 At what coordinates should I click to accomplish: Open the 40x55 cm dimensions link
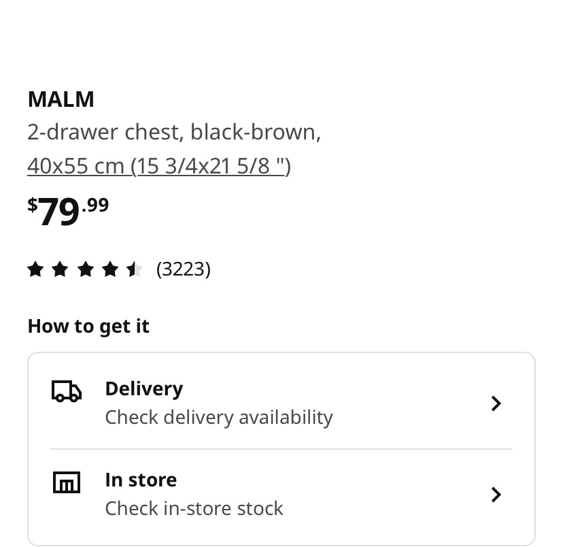tap(158, 166)
